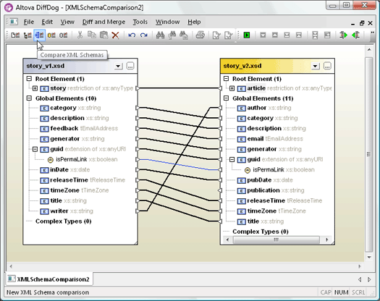The width and height of the screenshot is (380, 301).
Task: Click the Compare Database Schemas icon (fourth toolbar icon)
Action: point(51,35)
